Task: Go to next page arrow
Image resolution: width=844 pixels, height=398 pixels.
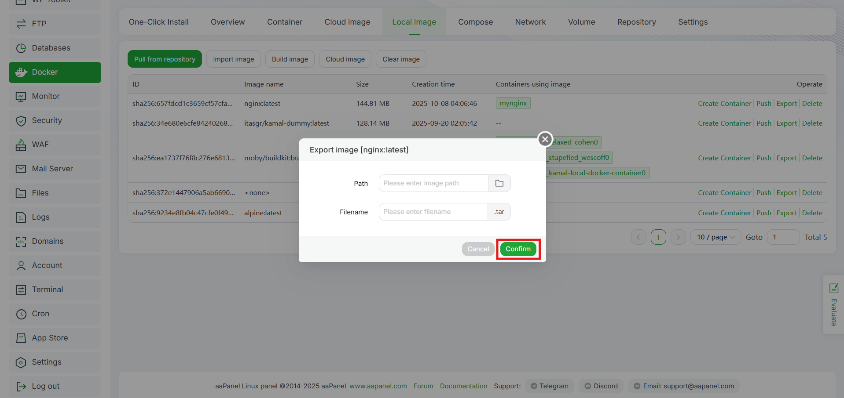Action: (x=678, y=237)
